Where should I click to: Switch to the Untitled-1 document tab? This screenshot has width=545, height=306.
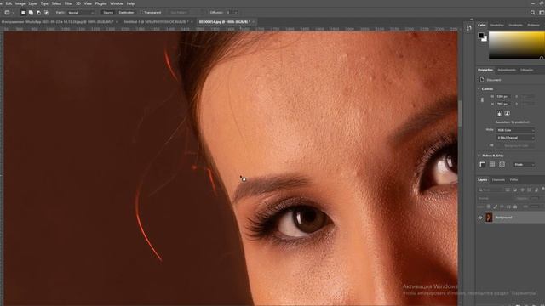(x=156, y=22)
